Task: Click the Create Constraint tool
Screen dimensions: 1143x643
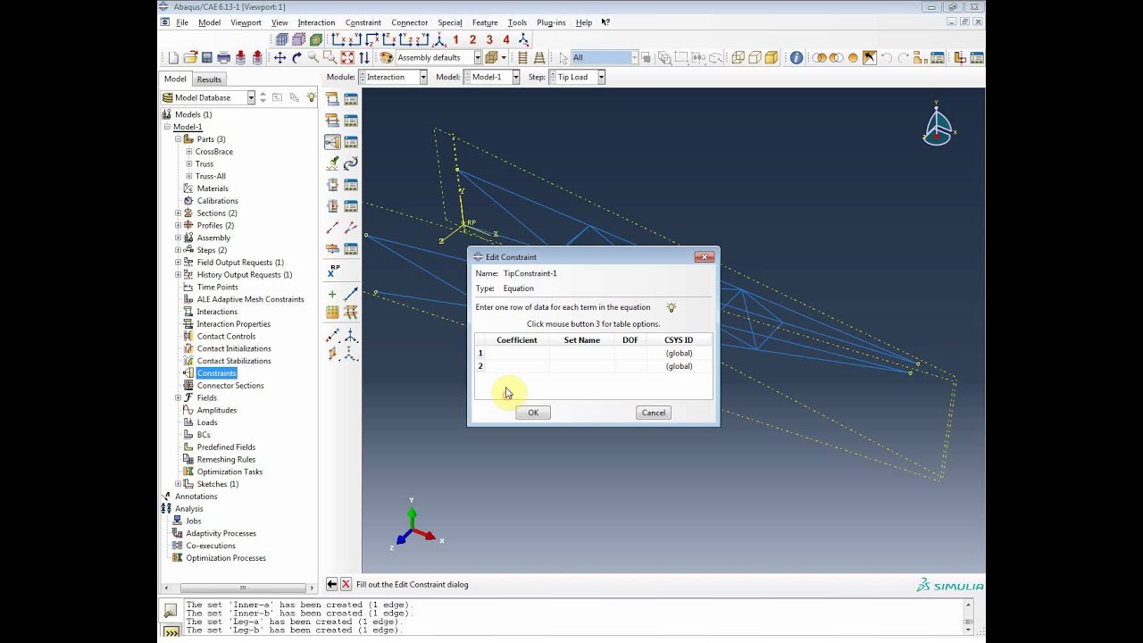Action: click(x=332, y=142)
